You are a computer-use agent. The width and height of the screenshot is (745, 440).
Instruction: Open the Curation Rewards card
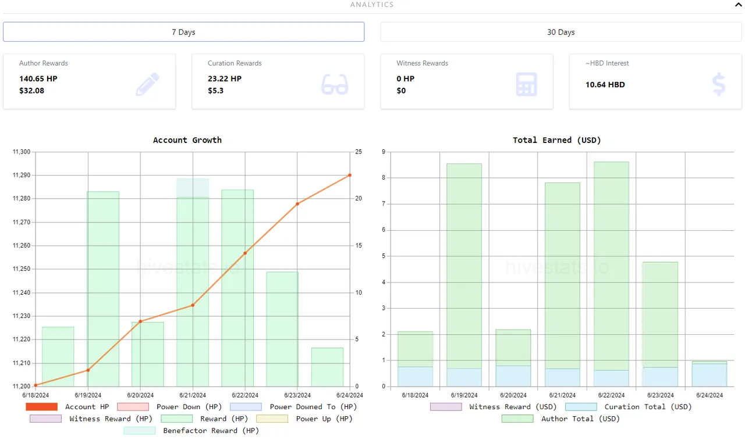(x=278, y=81)
